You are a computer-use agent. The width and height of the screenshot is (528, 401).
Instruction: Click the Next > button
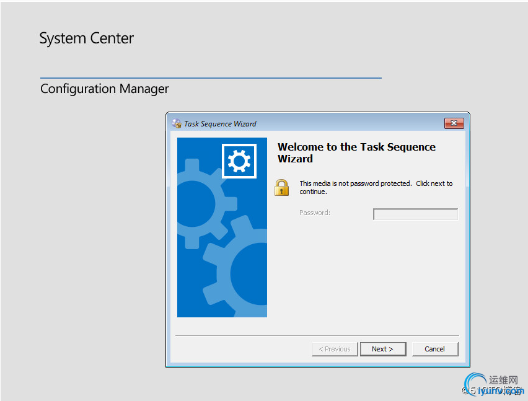(x=383, y=349)
